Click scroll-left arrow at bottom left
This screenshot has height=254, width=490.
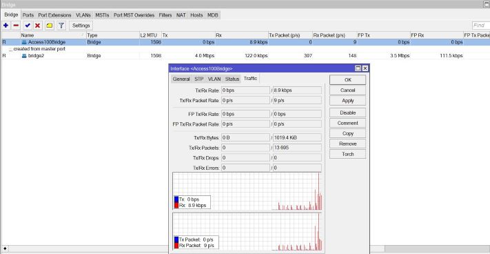click(4, 248)
